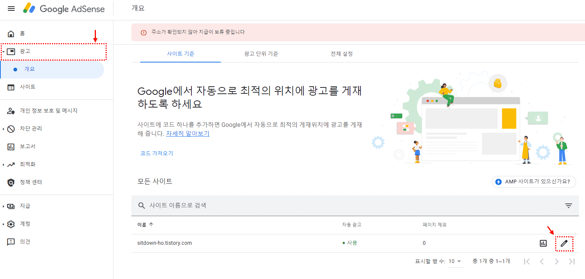Follow the 자세히 알아보기 link
Viewport: 585px width, 279px height.
188,134
